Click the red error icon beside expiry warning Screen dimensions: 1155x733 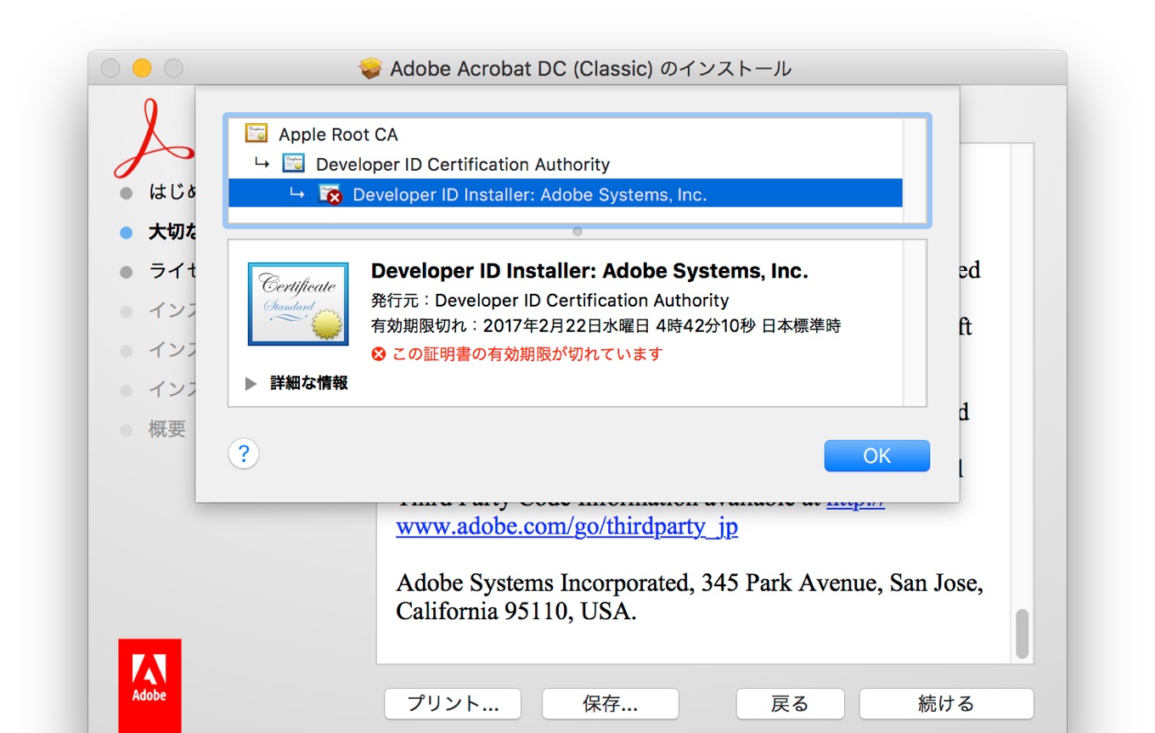point(379,354)
